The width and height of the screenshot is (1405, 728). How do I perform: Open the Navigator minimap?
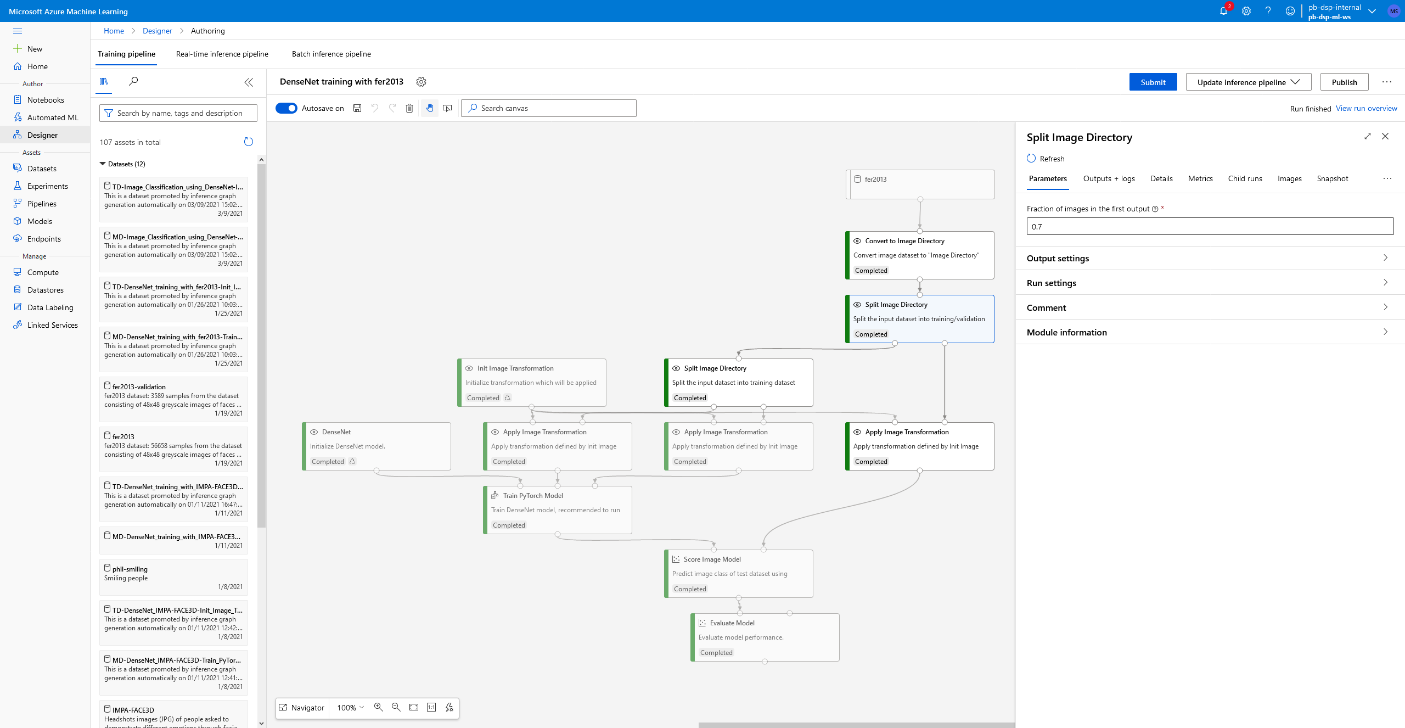click(301, 708)
